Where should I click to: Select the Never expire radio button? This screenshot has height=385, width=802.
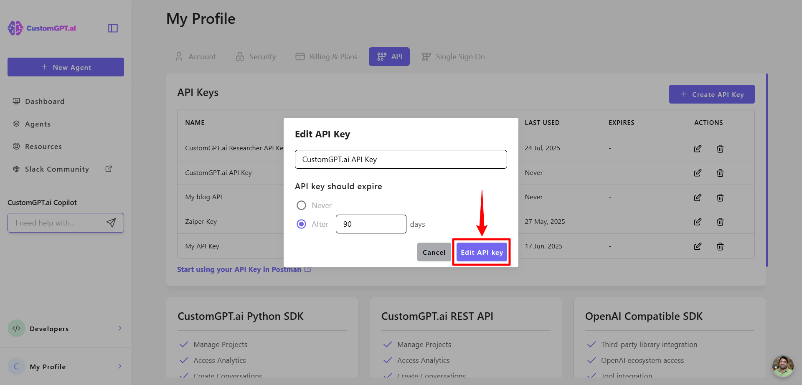pos(301,205)
